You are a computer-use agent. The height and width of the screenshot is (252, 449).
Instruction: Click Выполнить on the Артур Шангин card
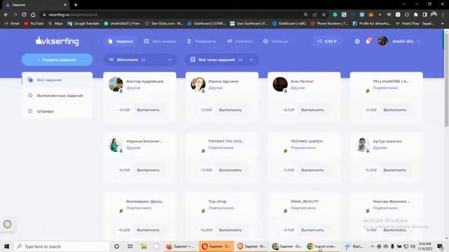point(394,170)
